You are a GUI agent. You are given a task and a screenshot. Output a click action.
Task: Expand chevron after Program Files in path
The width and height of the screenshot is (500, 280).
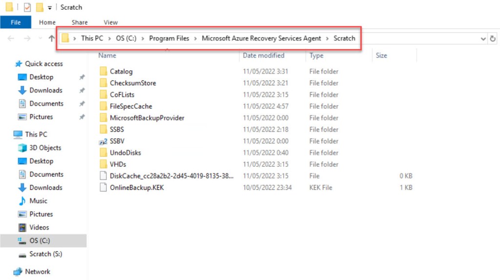point(195,39)
